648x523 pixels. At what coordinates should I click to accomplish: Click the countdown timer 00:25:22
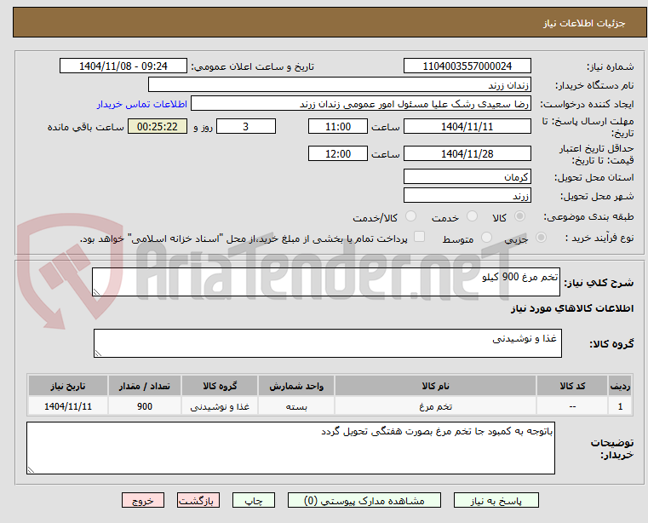(x=157, y=127)
